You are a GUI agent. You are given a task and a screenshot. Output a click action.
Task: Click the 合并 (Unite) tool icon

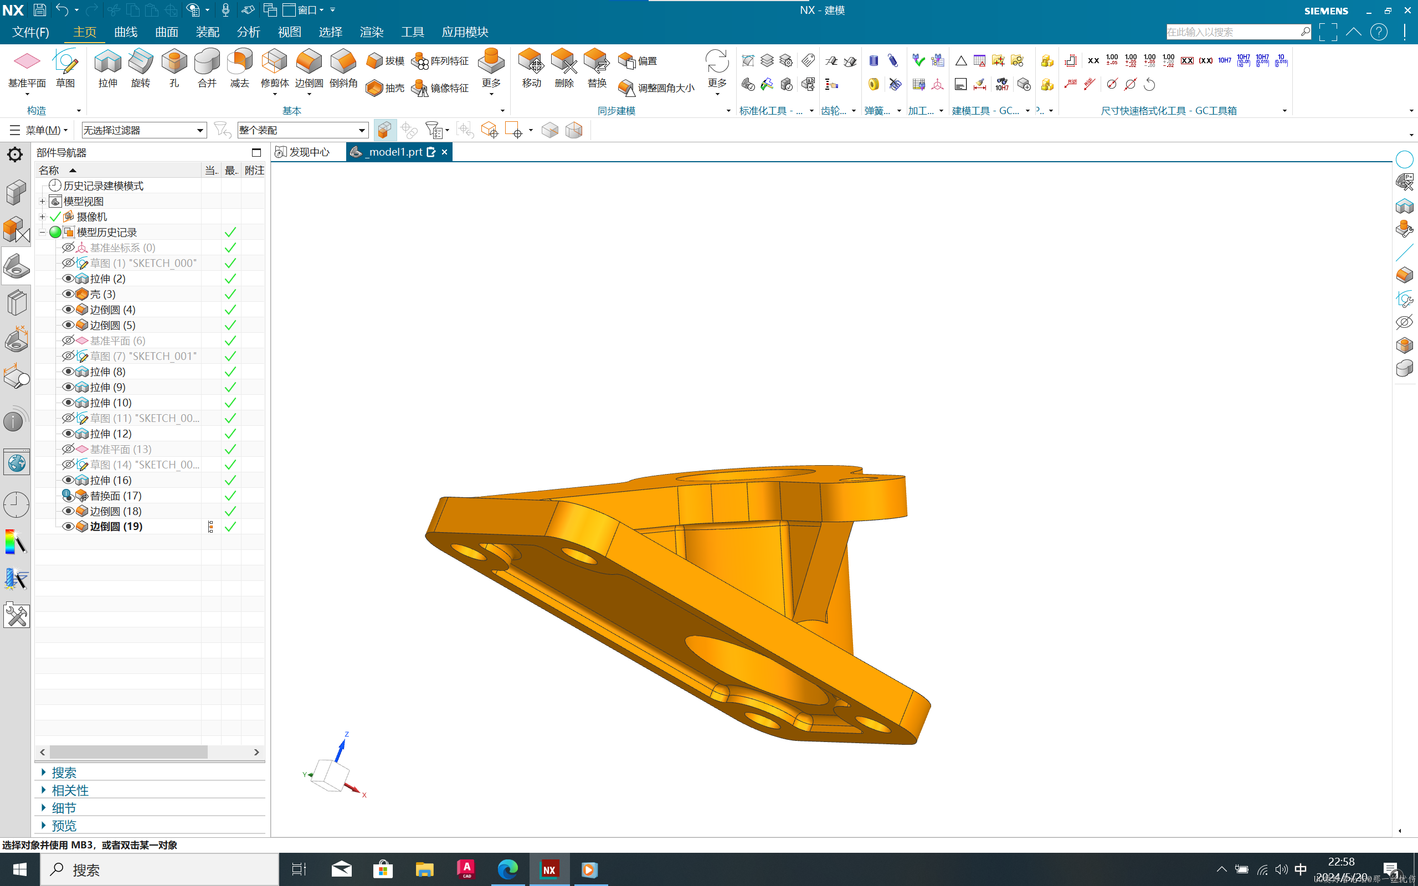pyautogui.click(x=207, y=69)
